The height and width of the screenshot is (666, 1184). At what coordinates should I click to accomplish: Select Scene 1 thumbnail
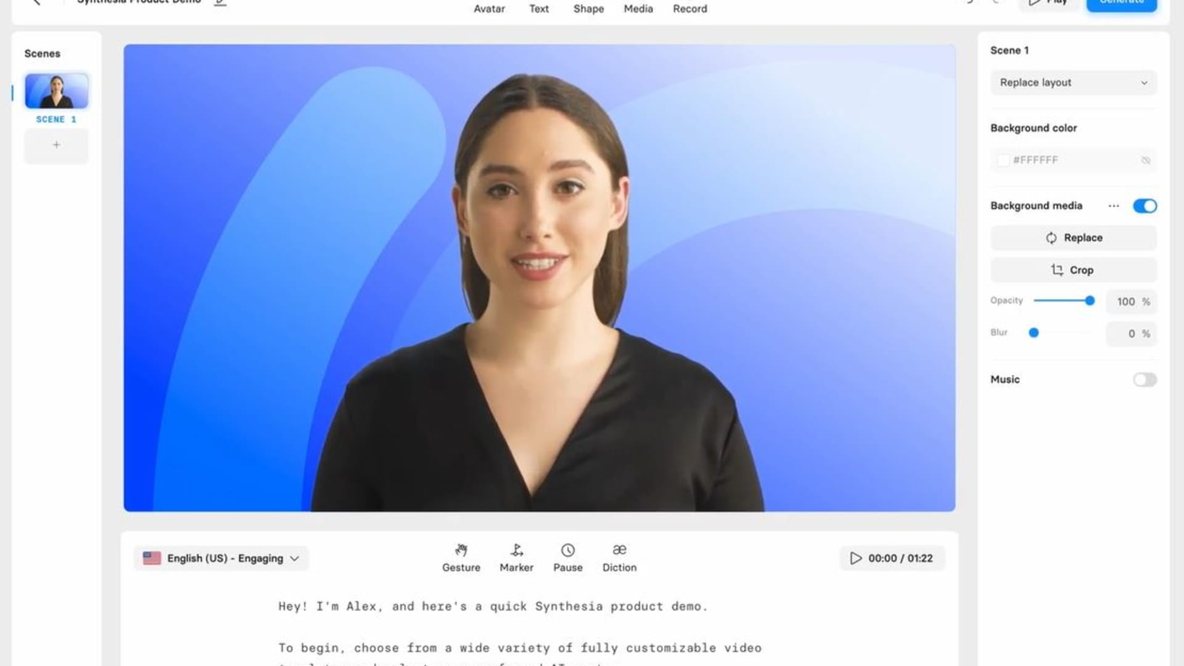point(56,90)
